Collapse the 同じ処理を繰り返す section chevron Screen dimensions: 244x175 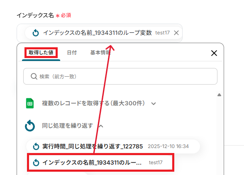(101, 126)
